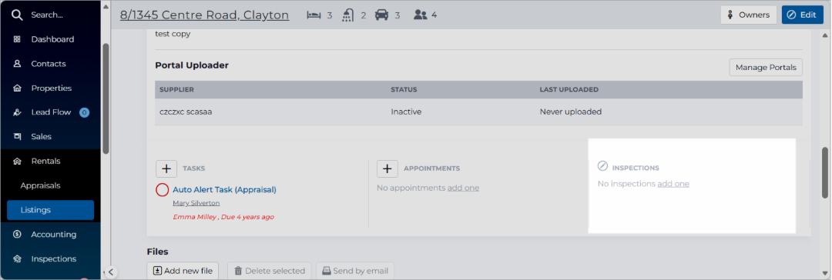Screen dimensions: 832x280
Task: Click the Portal Uploader heading
Action: click(x=192, y=65)
